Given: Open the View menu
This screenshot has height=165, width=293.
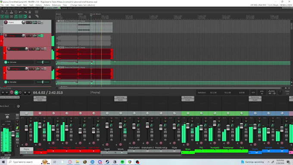Looking at the screenshot, I should 12,5.
